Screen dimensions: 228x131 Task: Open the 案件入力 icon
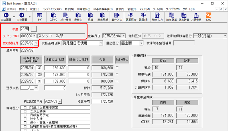click(x=117, y=15)
